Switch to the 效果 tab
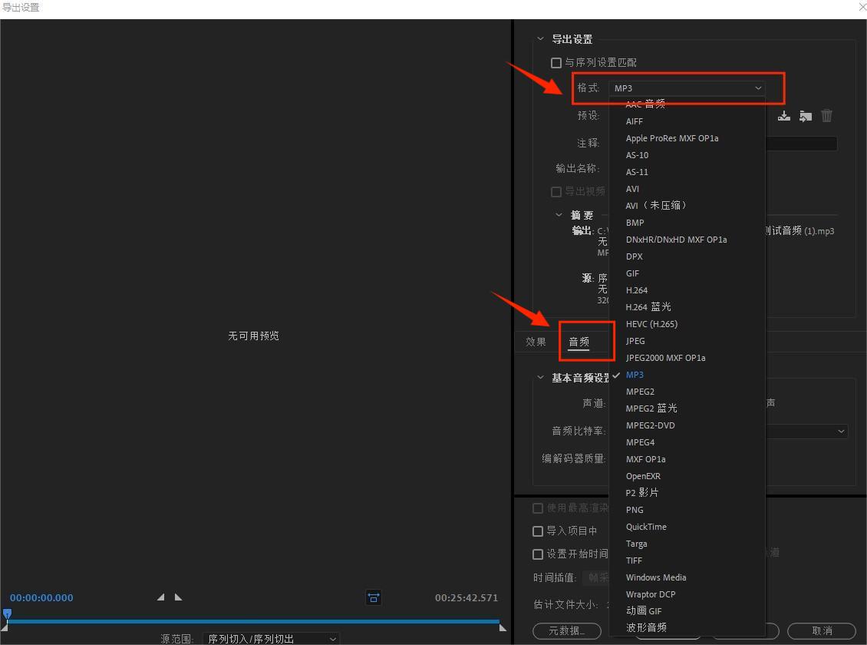The height and width of the screenshot is (645, 867). (536, 342)
